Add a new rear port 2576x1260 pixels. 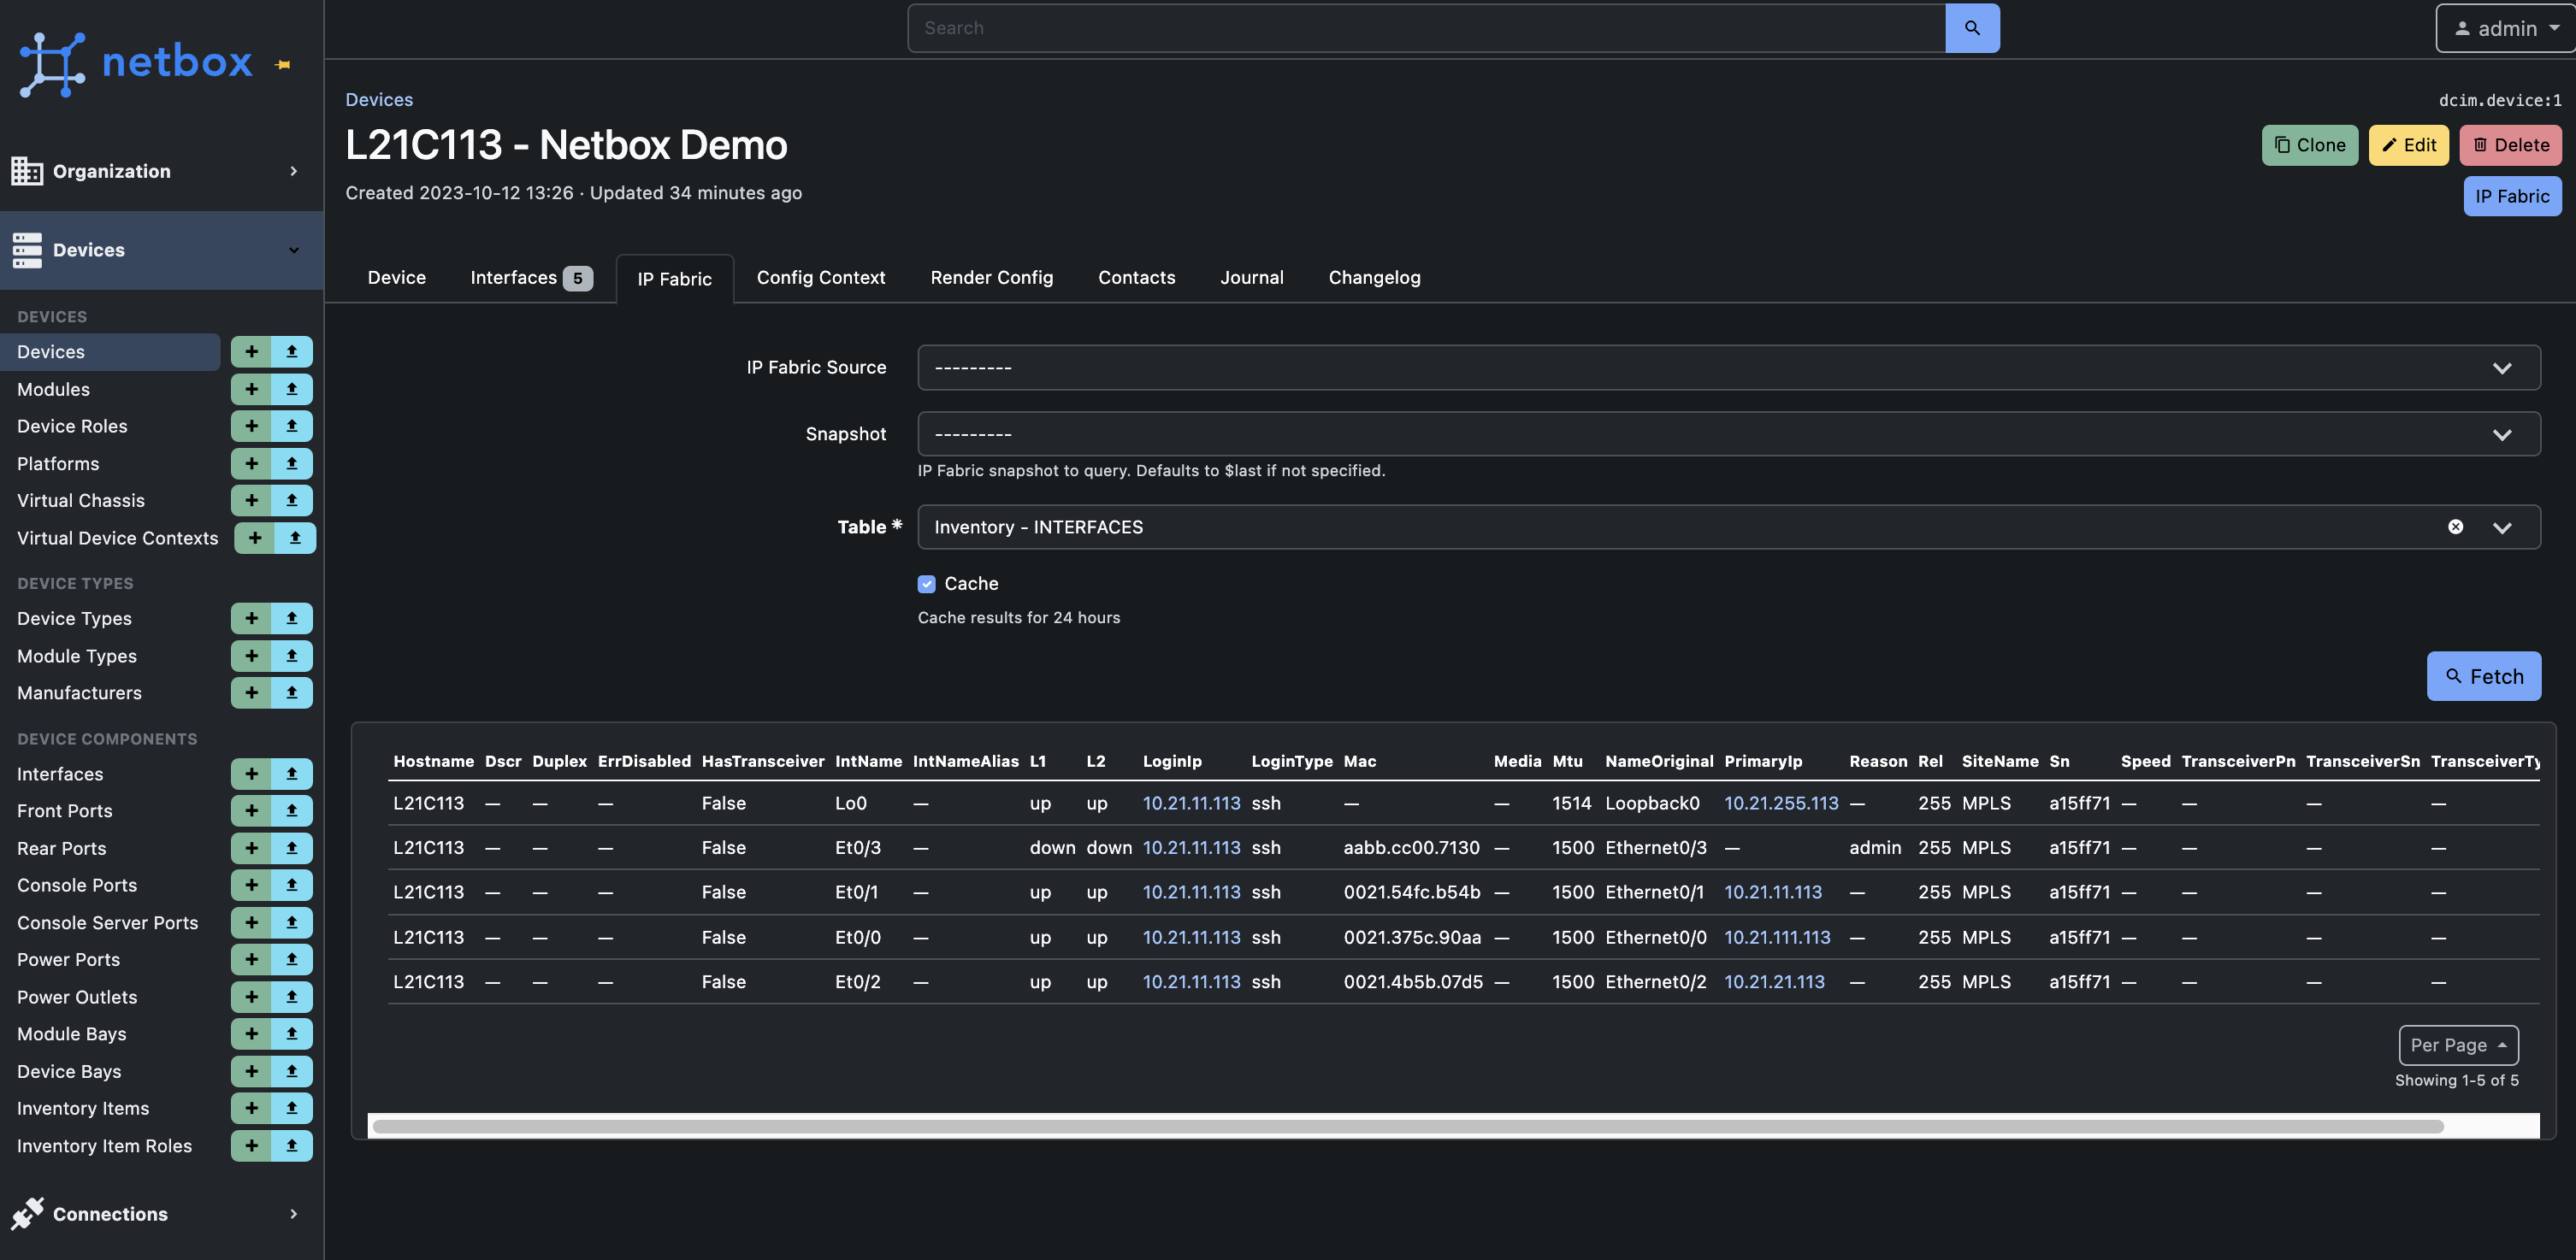pyautogui.click(x=251, y=848)
